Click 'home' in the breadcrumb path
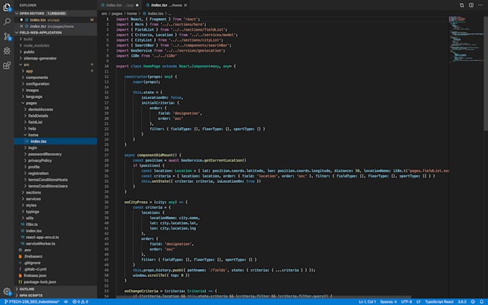 click(131, 14)
